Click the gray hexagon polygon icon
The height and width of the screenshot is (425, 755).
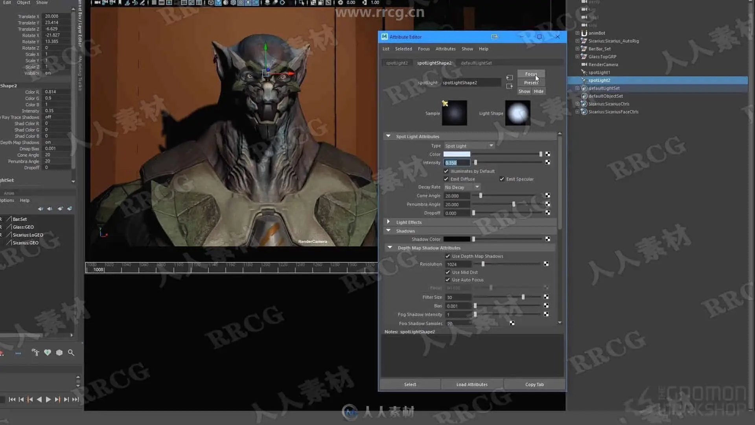59,353
